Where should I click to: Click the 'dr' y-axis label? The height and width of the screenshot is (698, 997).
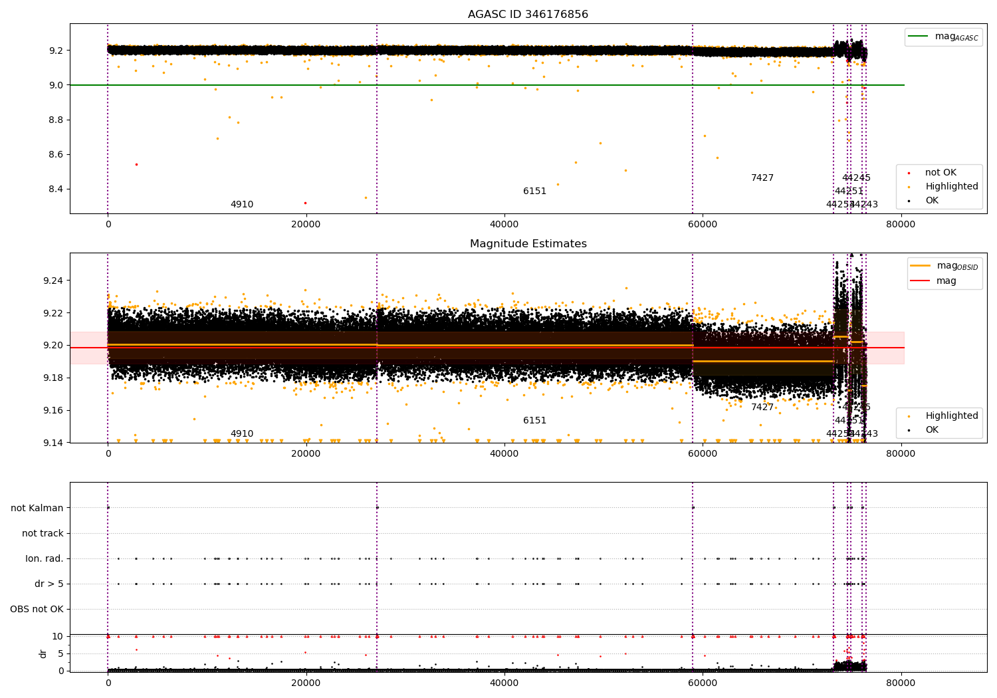[x=43, y=653]
